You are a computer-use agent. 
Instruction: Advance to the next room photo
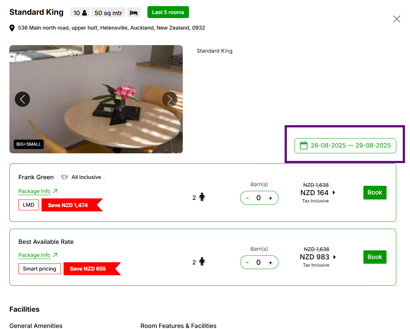(x=169, y=99)
